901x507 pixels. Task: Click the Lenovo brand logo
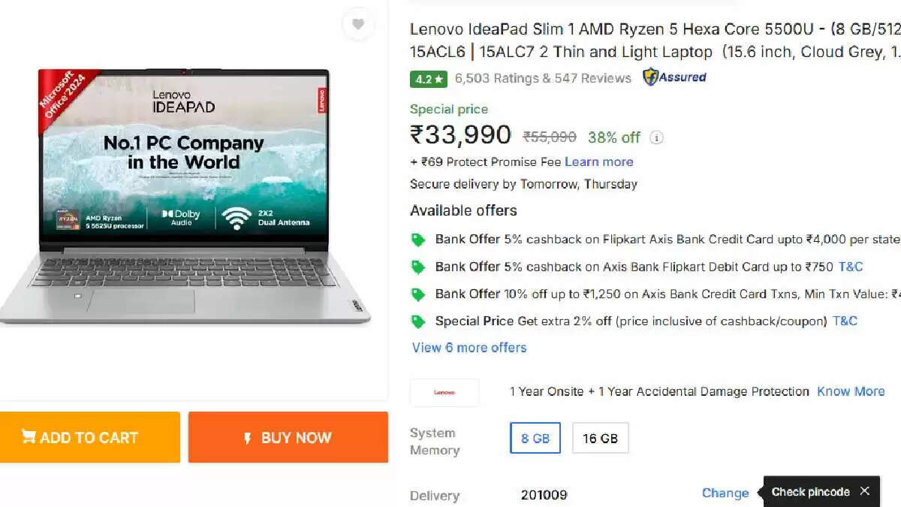coord(444,391)
